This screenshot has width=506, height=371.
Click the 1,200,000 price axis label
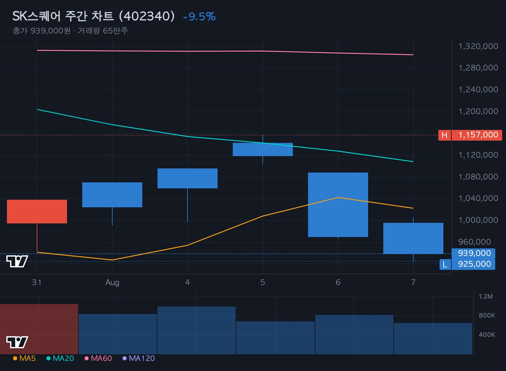point(478,111)
